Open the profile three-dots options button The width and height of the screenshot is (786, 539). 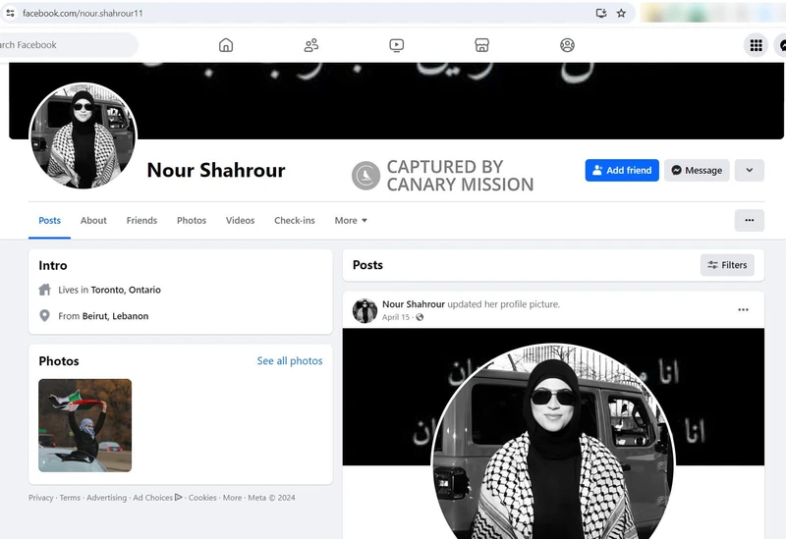coord(749,220)
